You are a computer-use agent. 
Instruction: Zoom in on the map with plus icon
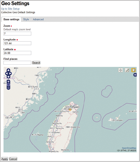click(8, 81)
